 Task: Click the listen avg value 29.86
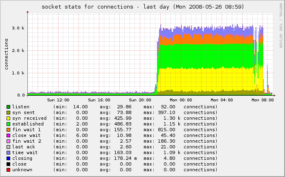pyautogui.click(x=124, y=107)
